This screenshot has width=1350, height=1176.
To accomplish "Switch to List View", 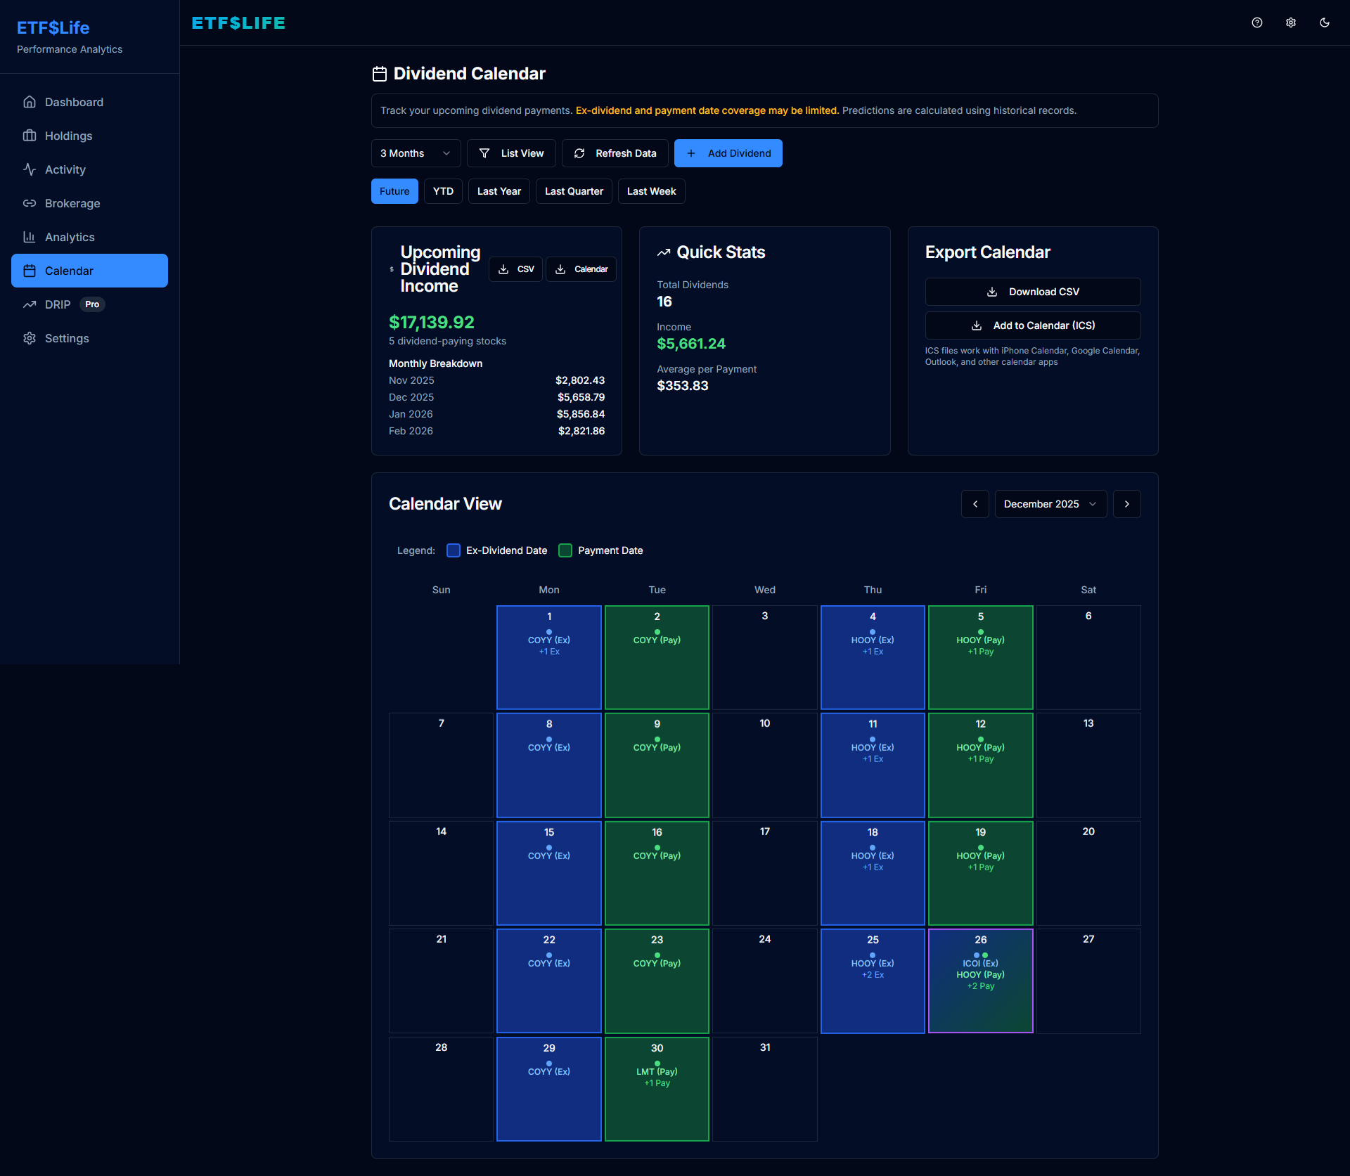I will click(511, 153).
